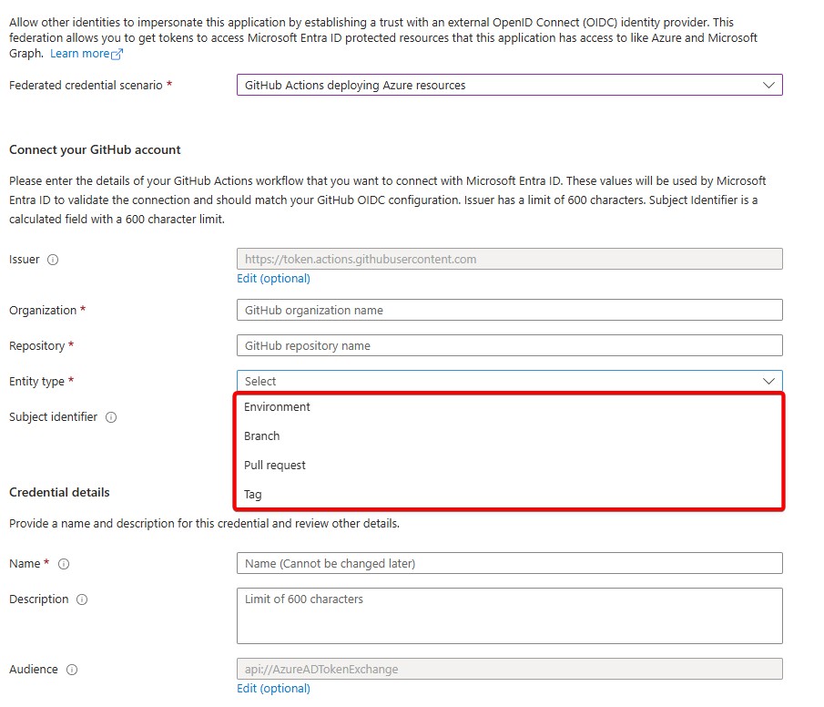Focus the credential Name input field

pyautogui.click(x=510, y=563)
